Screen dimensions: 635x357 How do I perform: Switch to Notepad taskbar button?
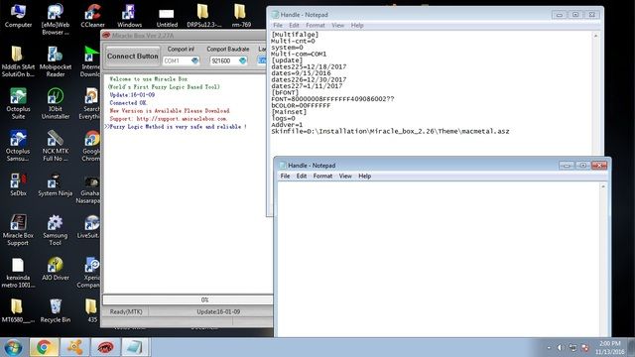135,347
